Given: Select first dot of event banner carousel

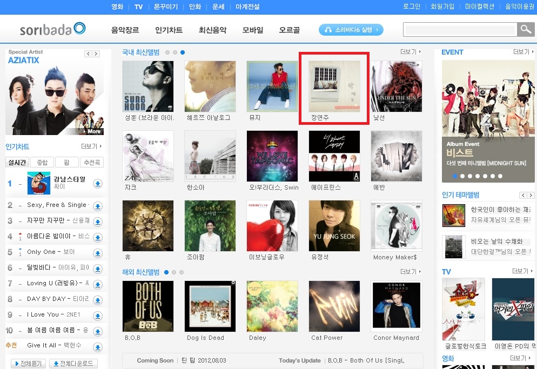Looking at the screenshot, I should [x=455, y=176].
